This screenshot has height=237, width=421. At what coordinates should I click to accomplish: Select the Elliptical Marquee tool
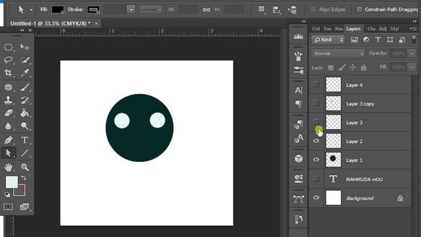point(9,47)
